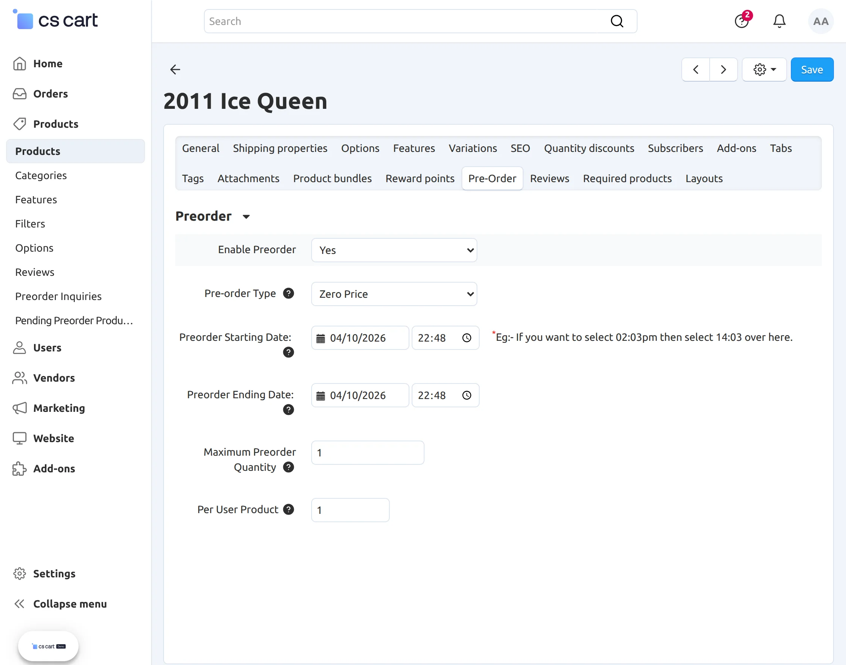Screen dimensions: 846x665
Task: Click the Pre-order Type help tooltip icon
Action: pyautogui.click(x=288, y=293)
